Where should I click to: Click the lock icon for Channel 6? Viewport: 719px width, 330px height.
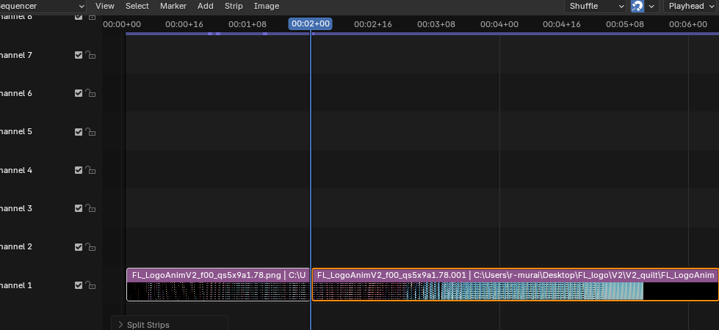[91, 93]
